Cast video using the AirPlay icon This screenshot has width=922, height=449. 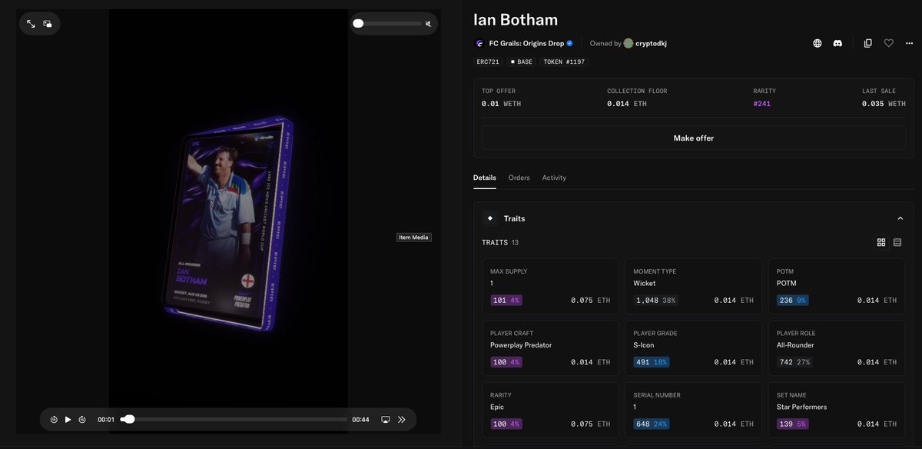pyautogui.click(x=386, y=420)
